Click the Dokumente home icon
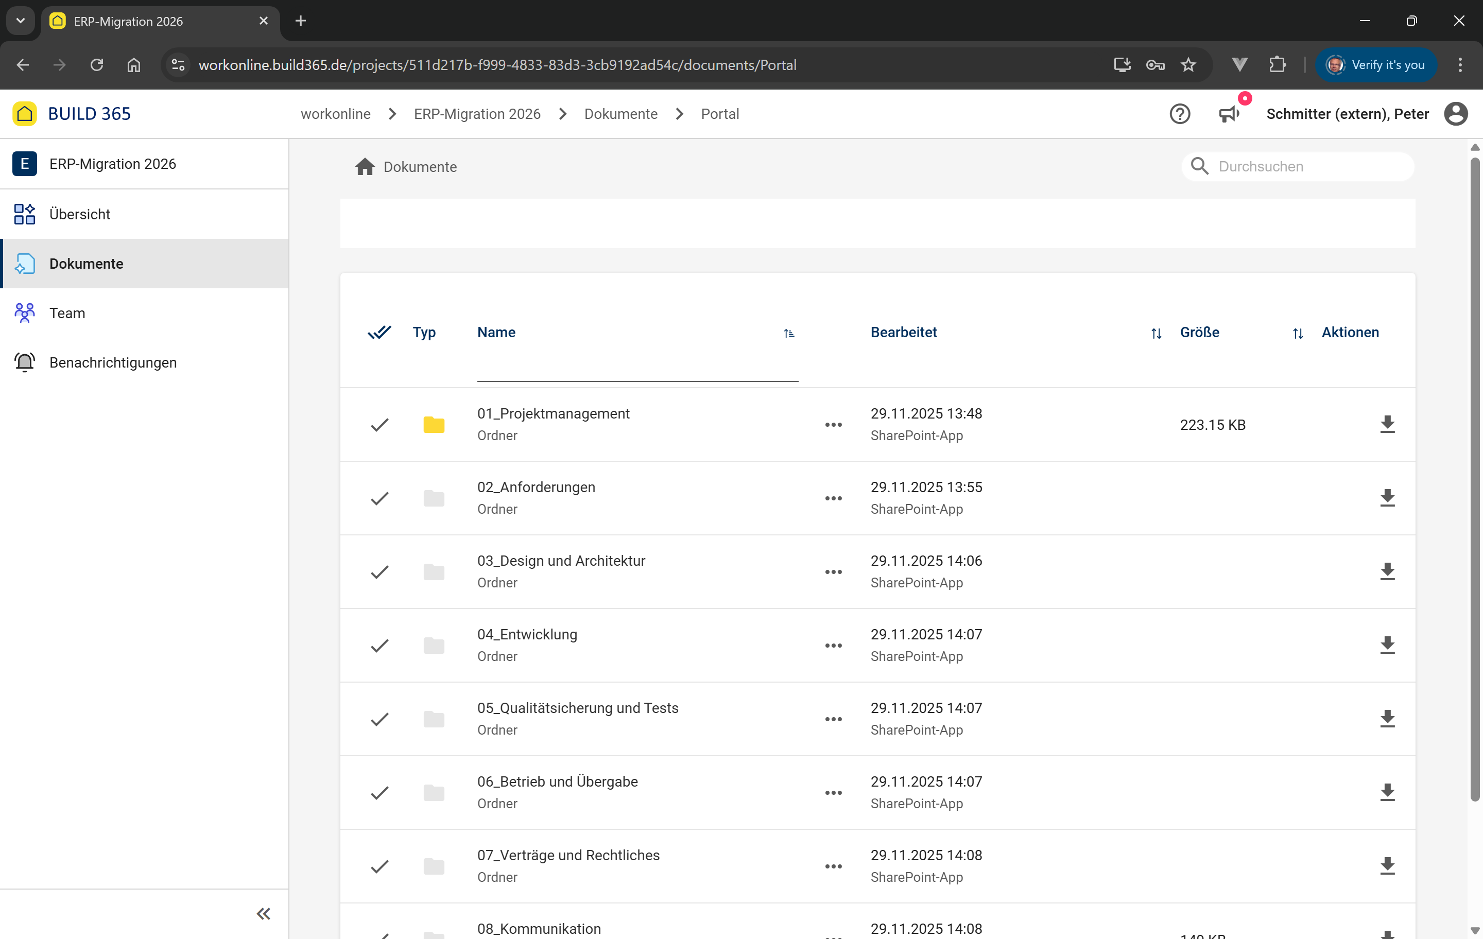Viewport: 1483px width, 939px height. [x=365, y=167]
